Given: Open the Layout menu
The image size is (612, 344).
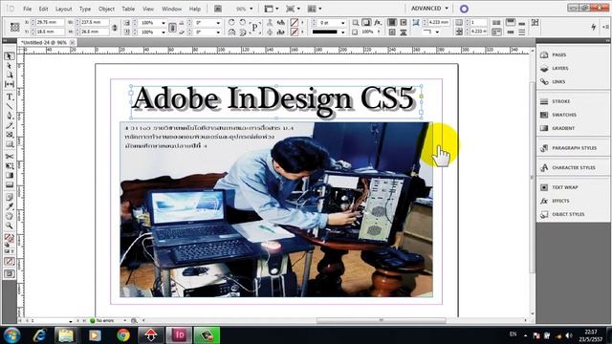Looking at the screenshot, I should click(63, 9).
